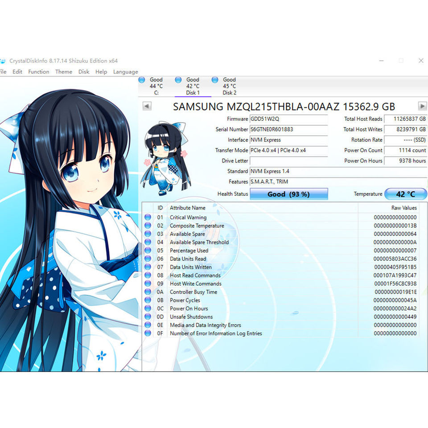Click status orb of Composite Temperature row
428x428 pixels.
pos(148,226)
